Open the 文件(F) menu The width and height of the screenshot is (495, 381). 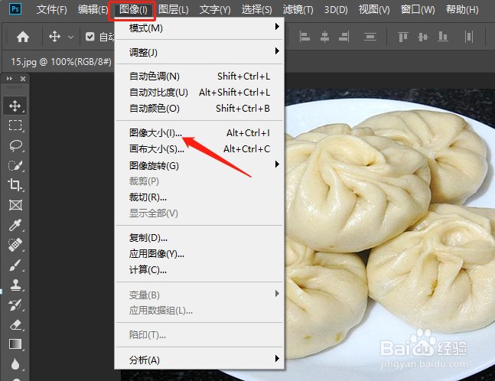click(x=51, y=9)
